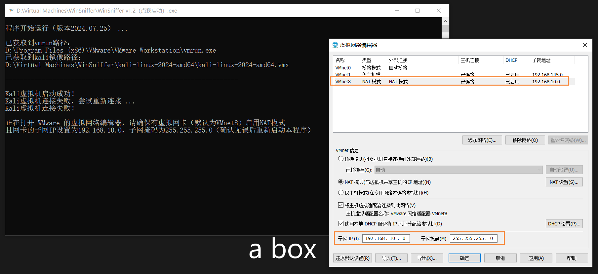The width and height of the screenshot is (598, 274).
Task: Click the console vertical scrollbar thumb
Action: [445, 29]
